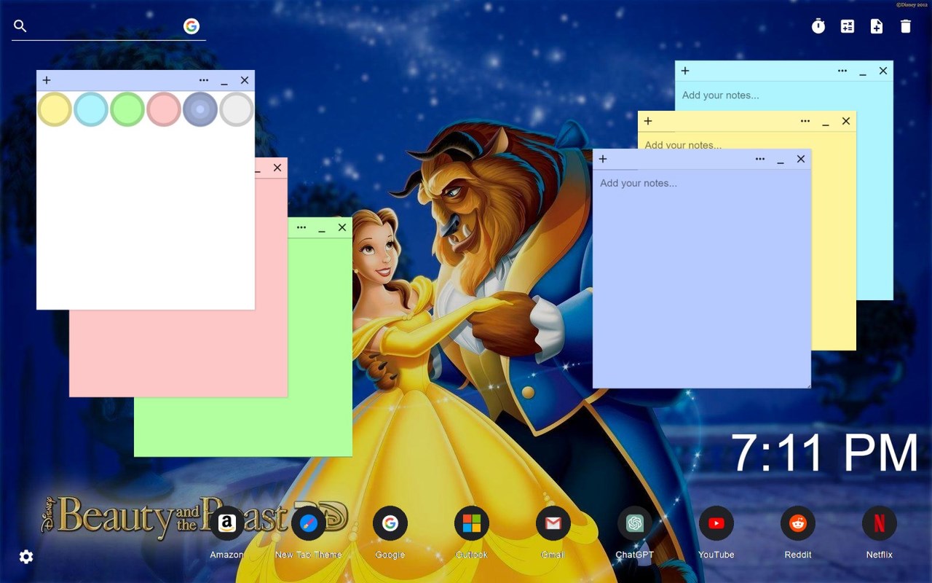
Task: Add a new sticky note from top toolbar
Action: click(877, 26)
